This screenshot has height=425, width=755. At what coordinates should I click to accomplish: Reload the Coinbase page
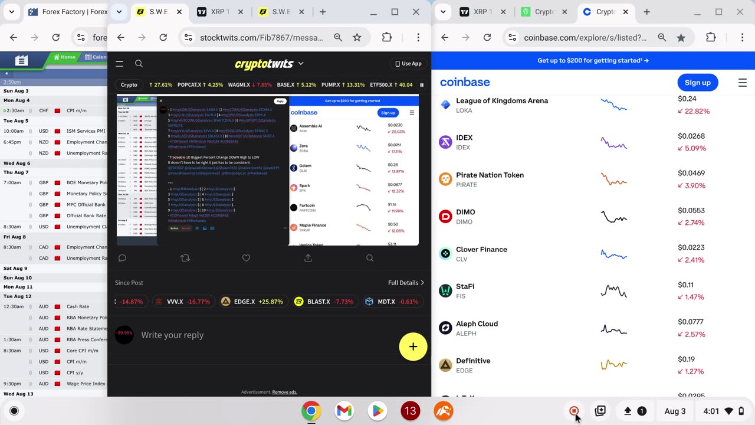point(487,37)
